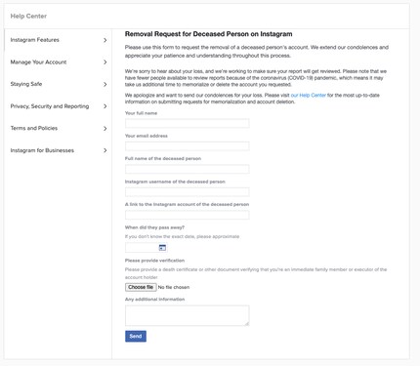Viewport: 420px width, 366px height.
Task: Expand Privacy, Security and Reporting chevron
Action: point(105,106)
